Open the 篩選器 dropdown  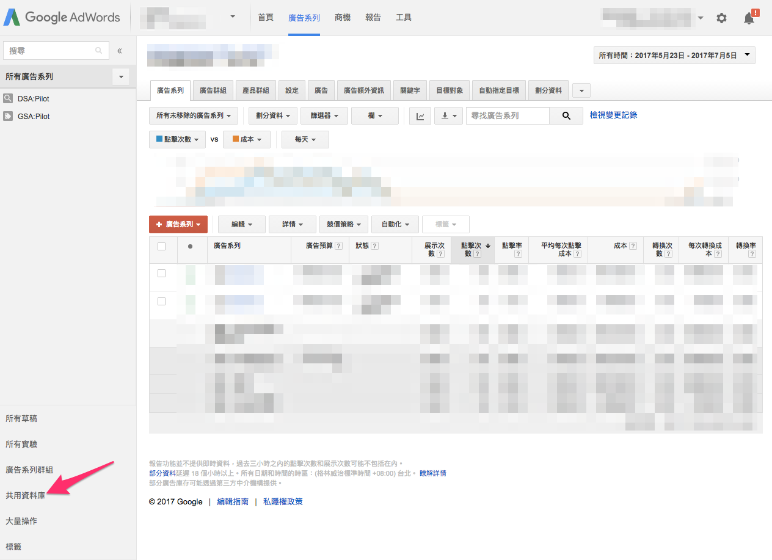pyautogui.click(x=324, y=115)
